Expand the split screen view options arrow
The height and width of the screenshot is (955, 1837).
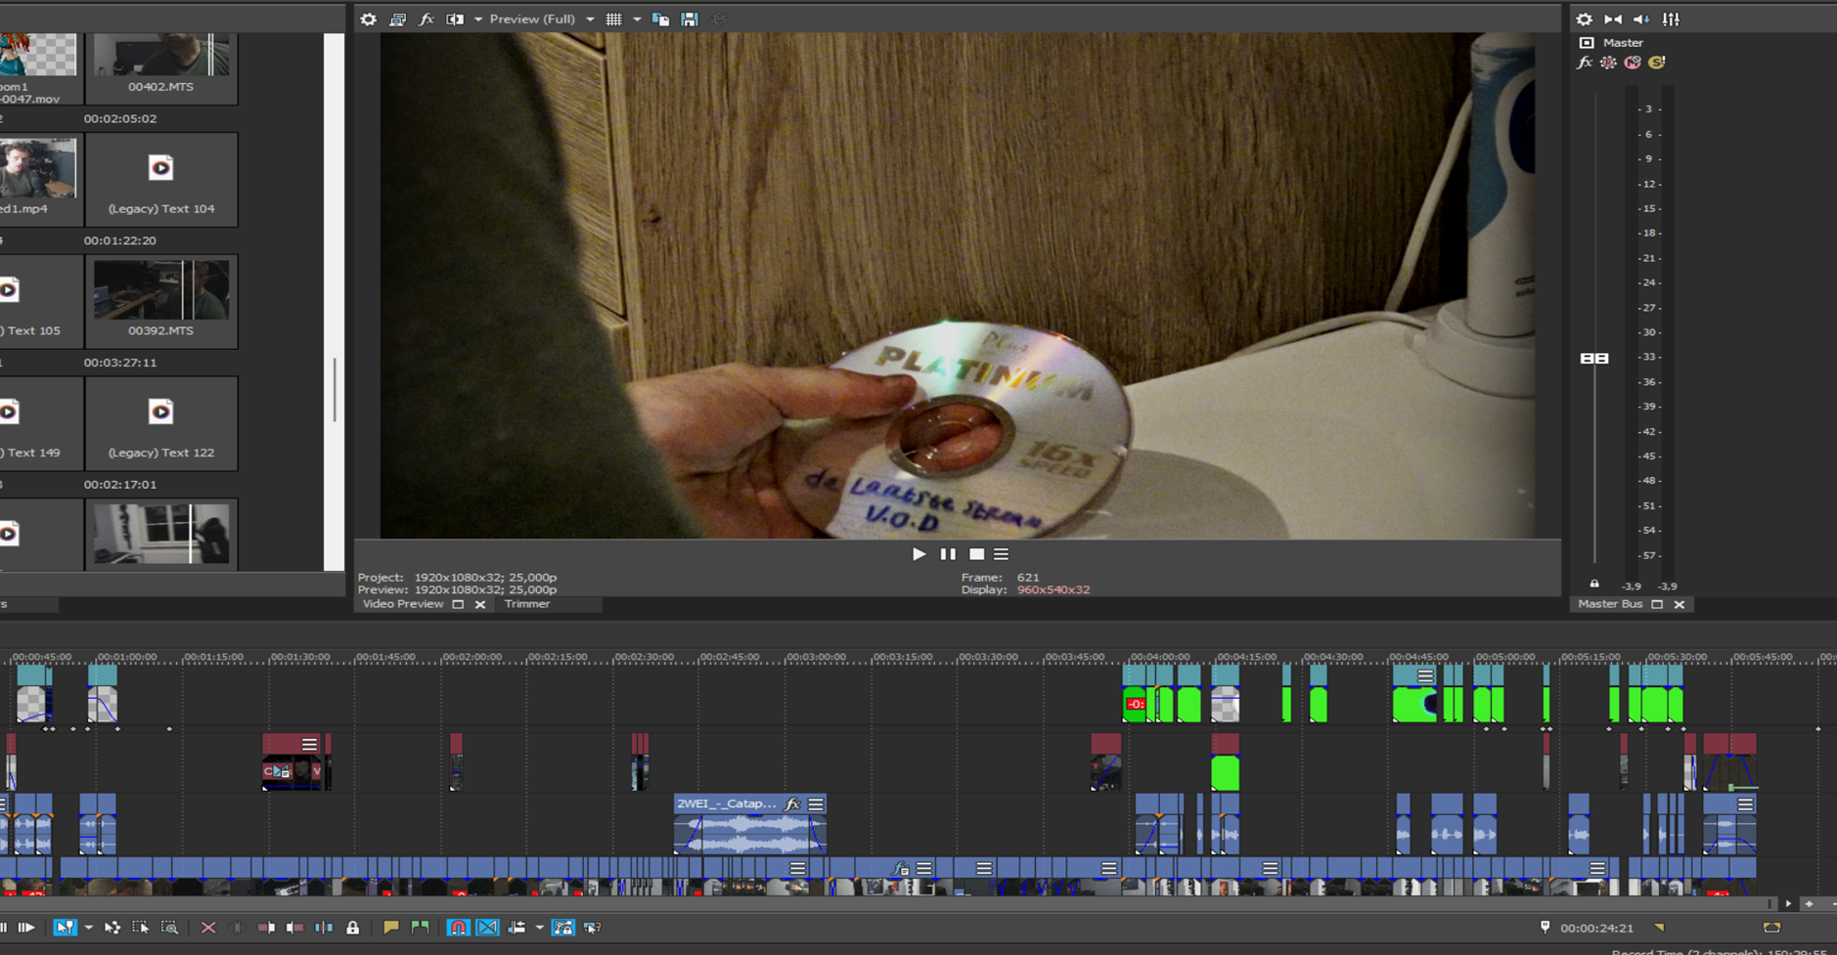[478, 19]
